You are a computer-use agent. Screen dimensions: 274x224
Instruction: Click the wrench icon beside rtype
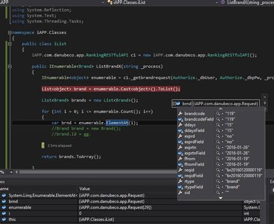(180, 181)
